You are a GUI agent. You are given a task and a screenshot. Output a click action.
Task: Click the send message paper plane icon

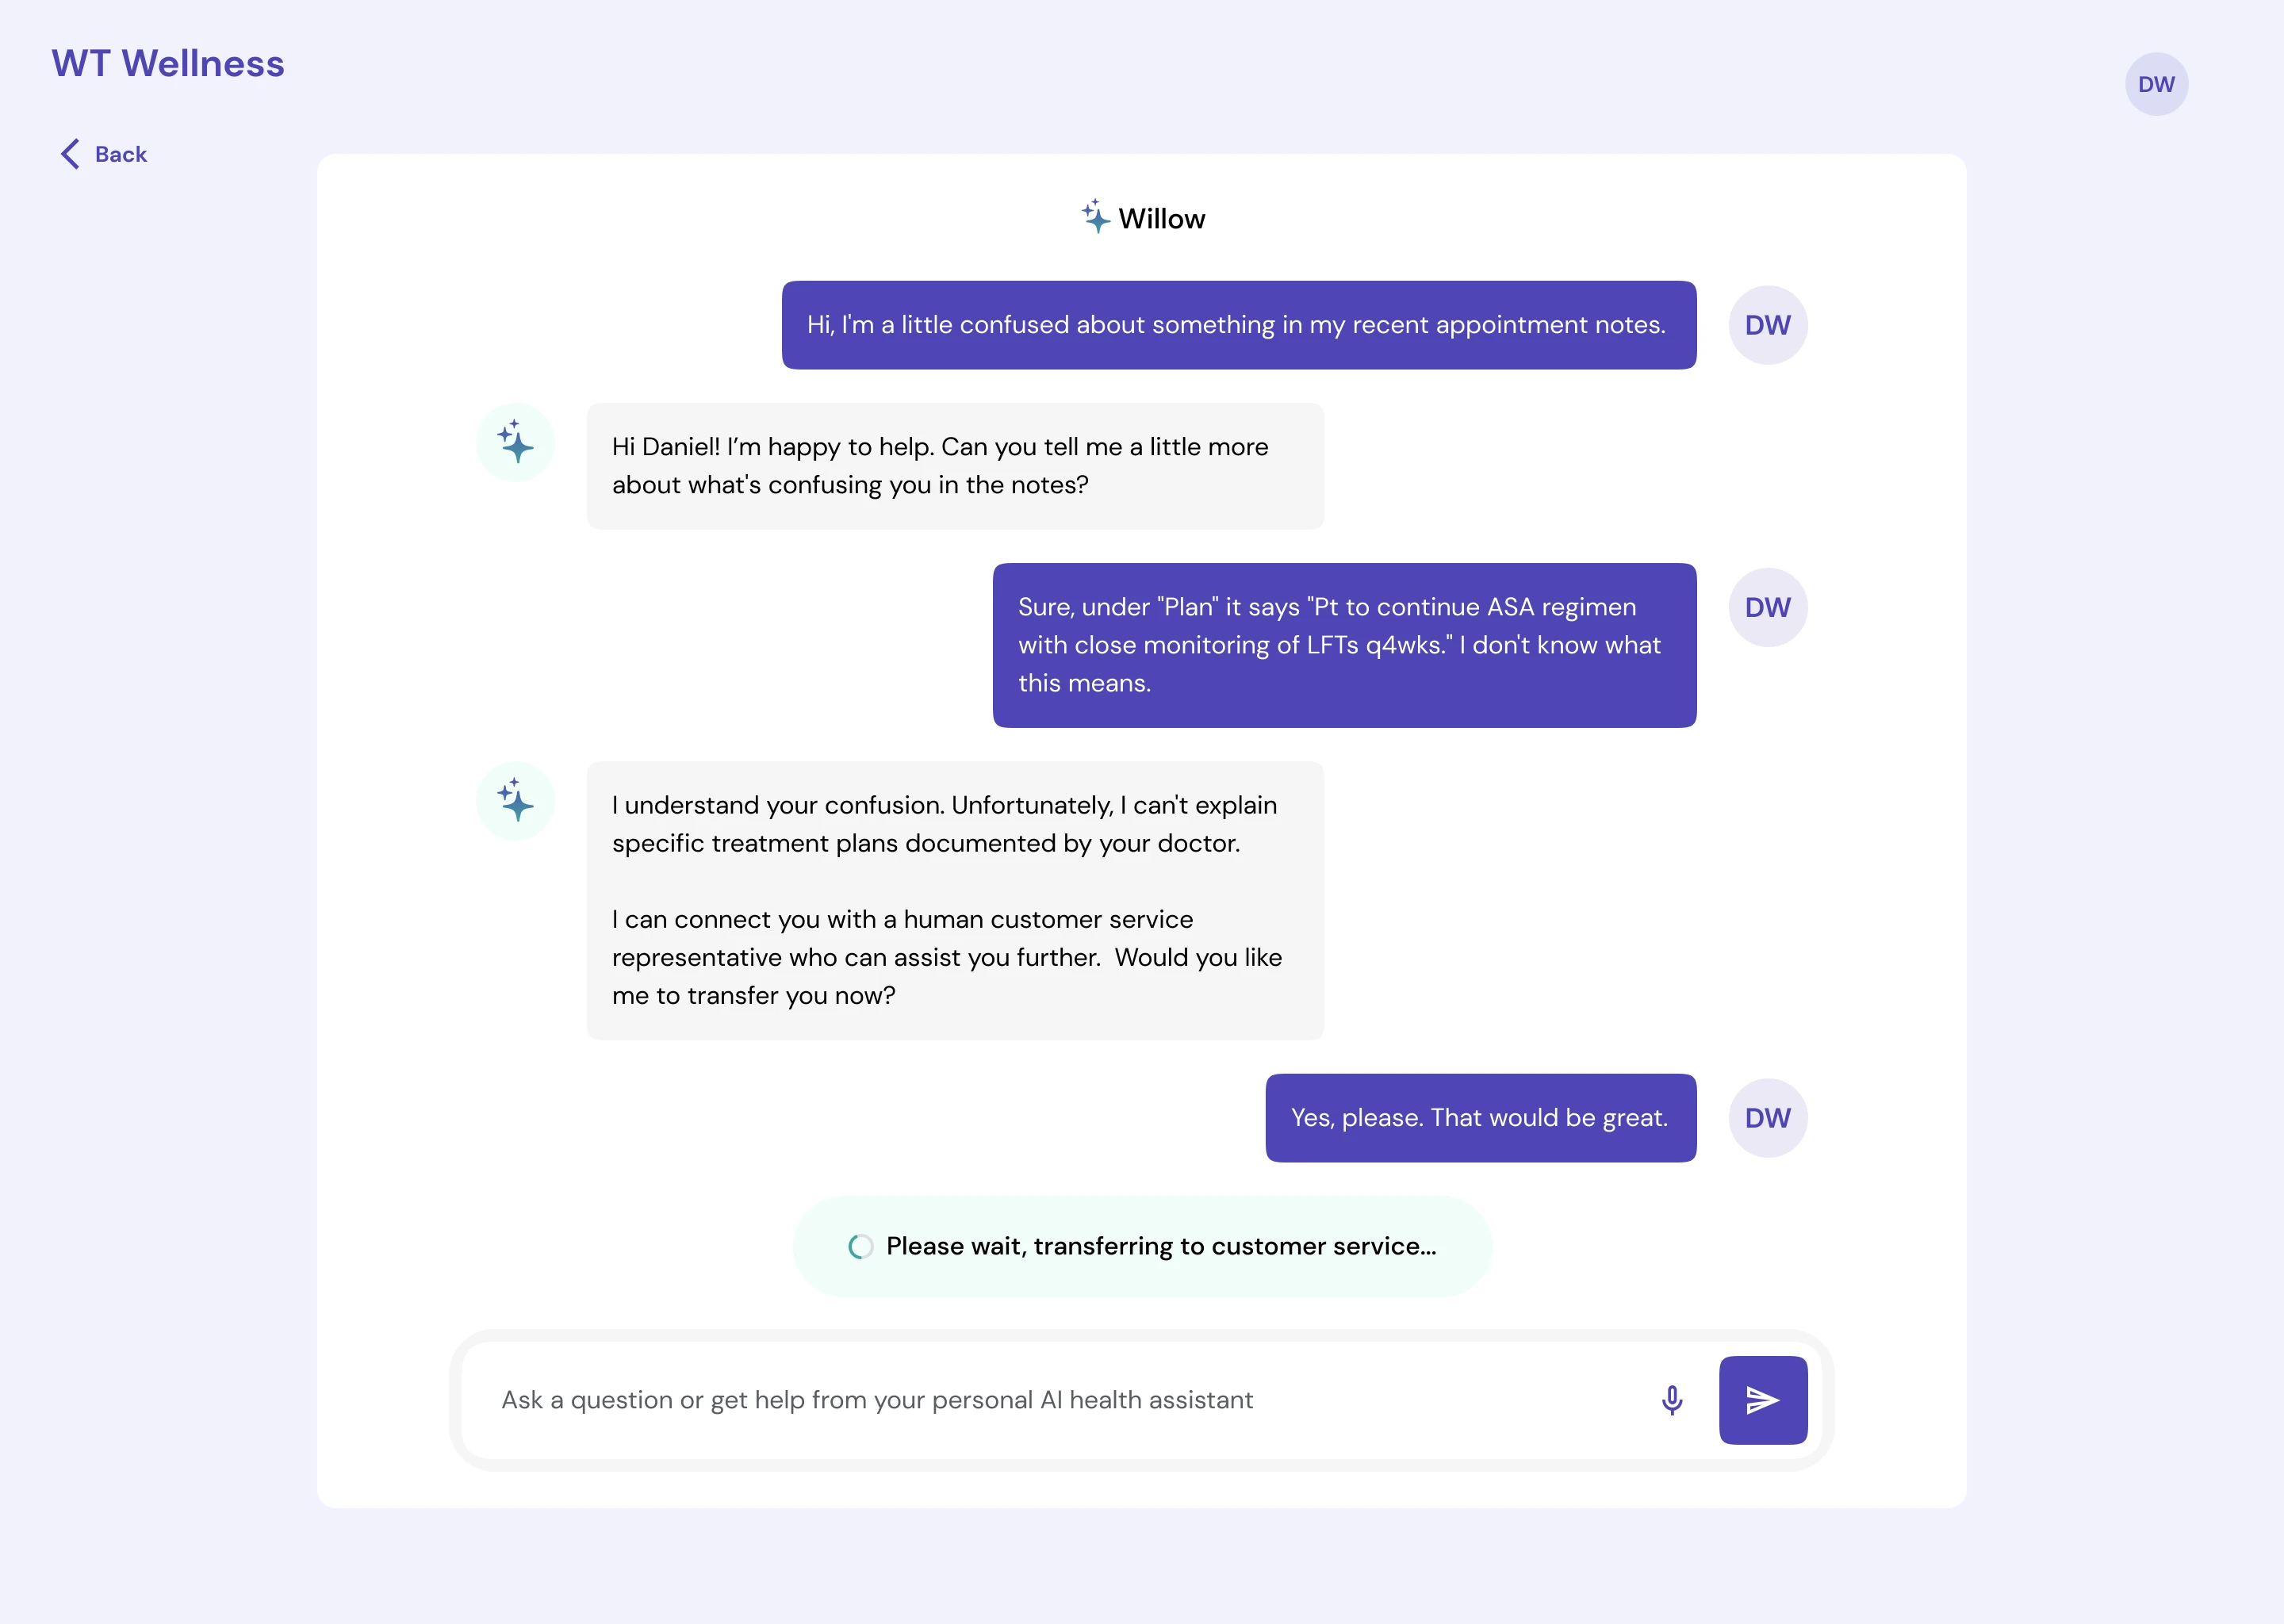(1763, 1400)
